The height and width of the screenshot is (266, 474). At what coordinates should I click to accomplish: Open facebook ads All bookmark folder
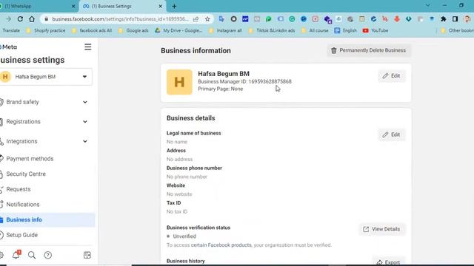coord(92,30)
